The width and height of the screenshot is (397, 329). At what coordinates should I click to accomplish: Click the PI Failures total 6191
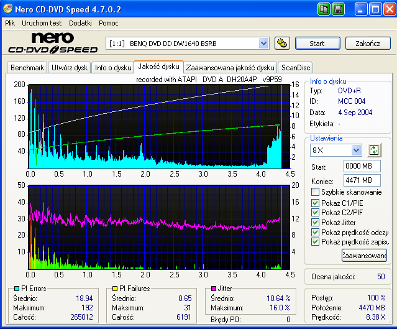183,317
